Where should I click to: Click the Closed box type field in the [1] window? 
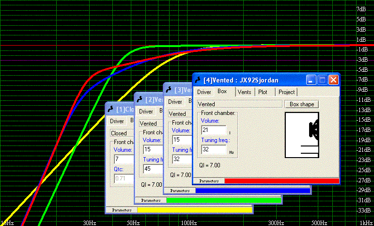(122, 133)
